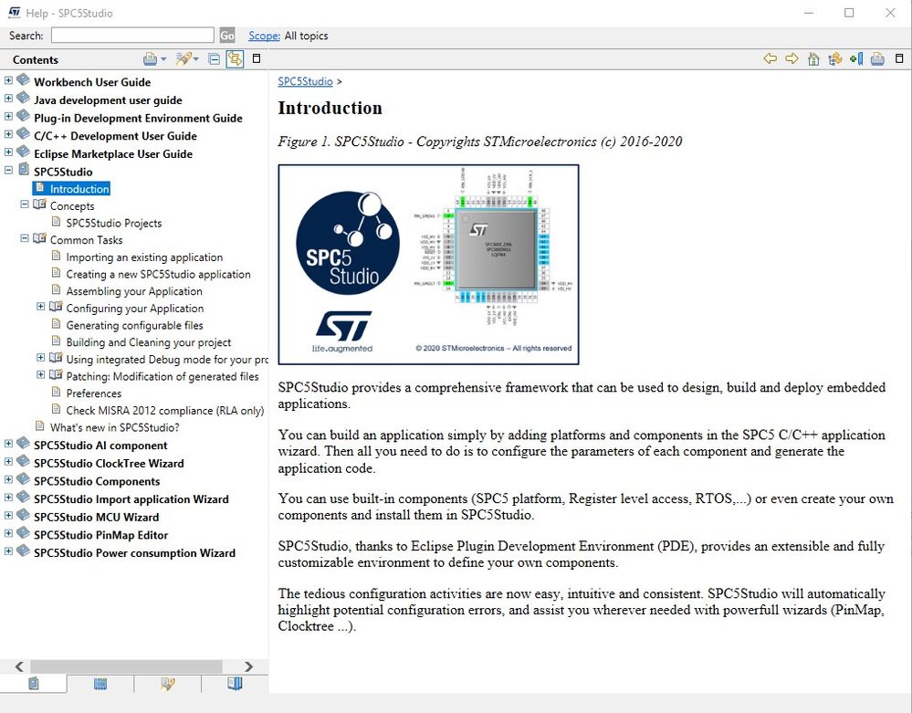This screenshot has width=912, height=713.
Task: Open Importing an existing application topic
Action: click(x=144, y=257)
